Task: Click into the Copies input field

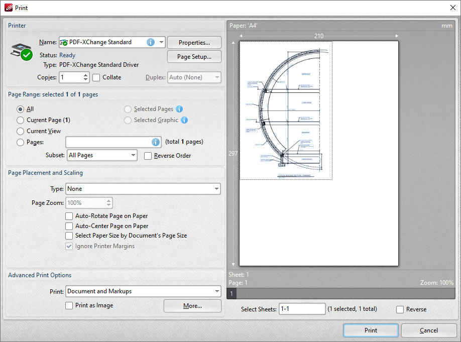Action: point(71,78)
